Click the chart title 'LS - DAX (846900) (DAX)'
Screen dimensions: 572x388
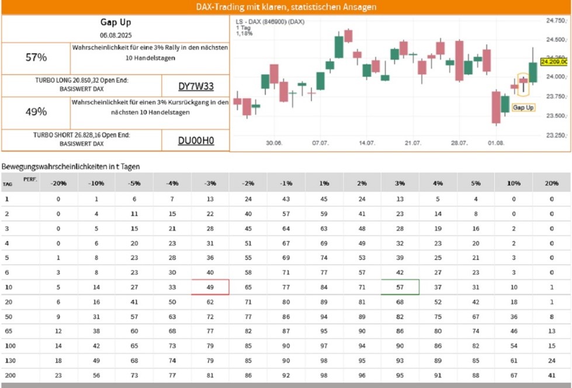[270, 22]
